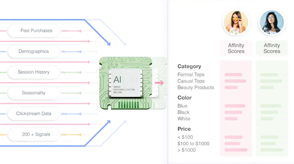Click the AI personalization engine chip

pyautogui.click(x=126, y=83)
